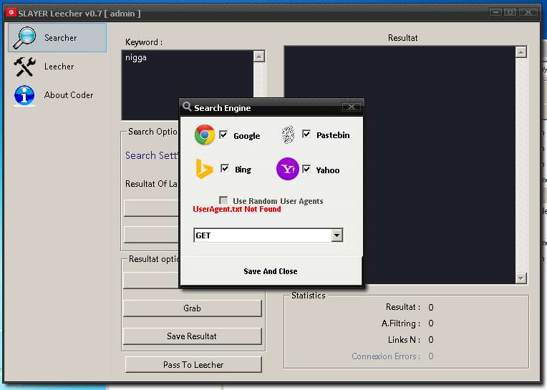Click the Search Engine dialog title magnifier icon

187,107
